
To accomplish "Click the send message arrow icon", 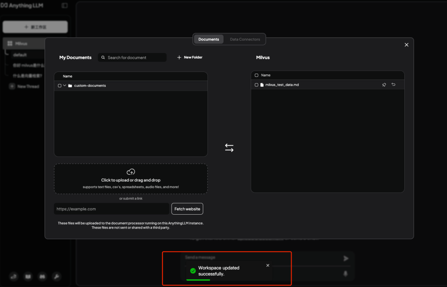I will pyautogui.click(x=346, y=258).
